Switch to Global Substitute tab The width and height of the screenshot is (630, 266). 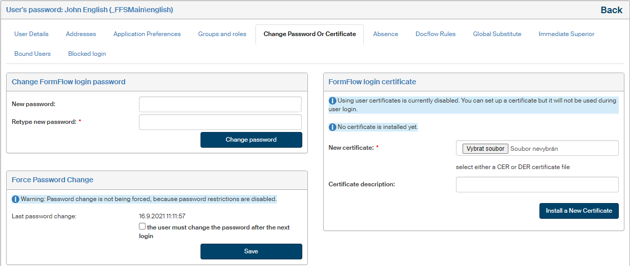(497, 34)
